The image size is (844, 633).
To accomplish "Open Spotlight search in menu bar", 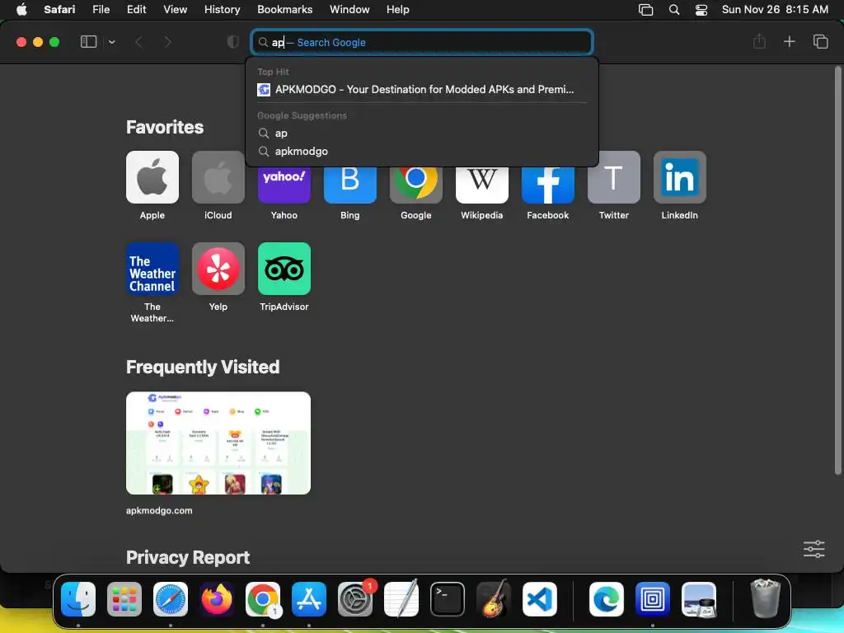I will (x=674, y=10).
